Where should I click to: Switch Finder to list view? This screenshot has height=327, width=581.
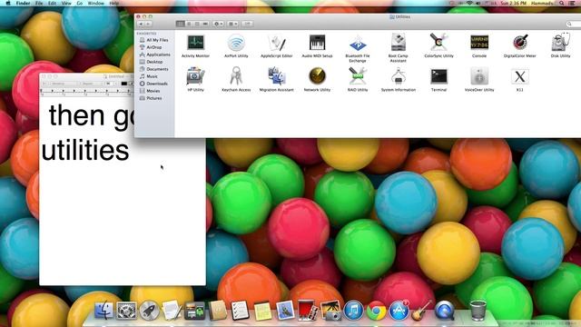[x=189, y=24]
